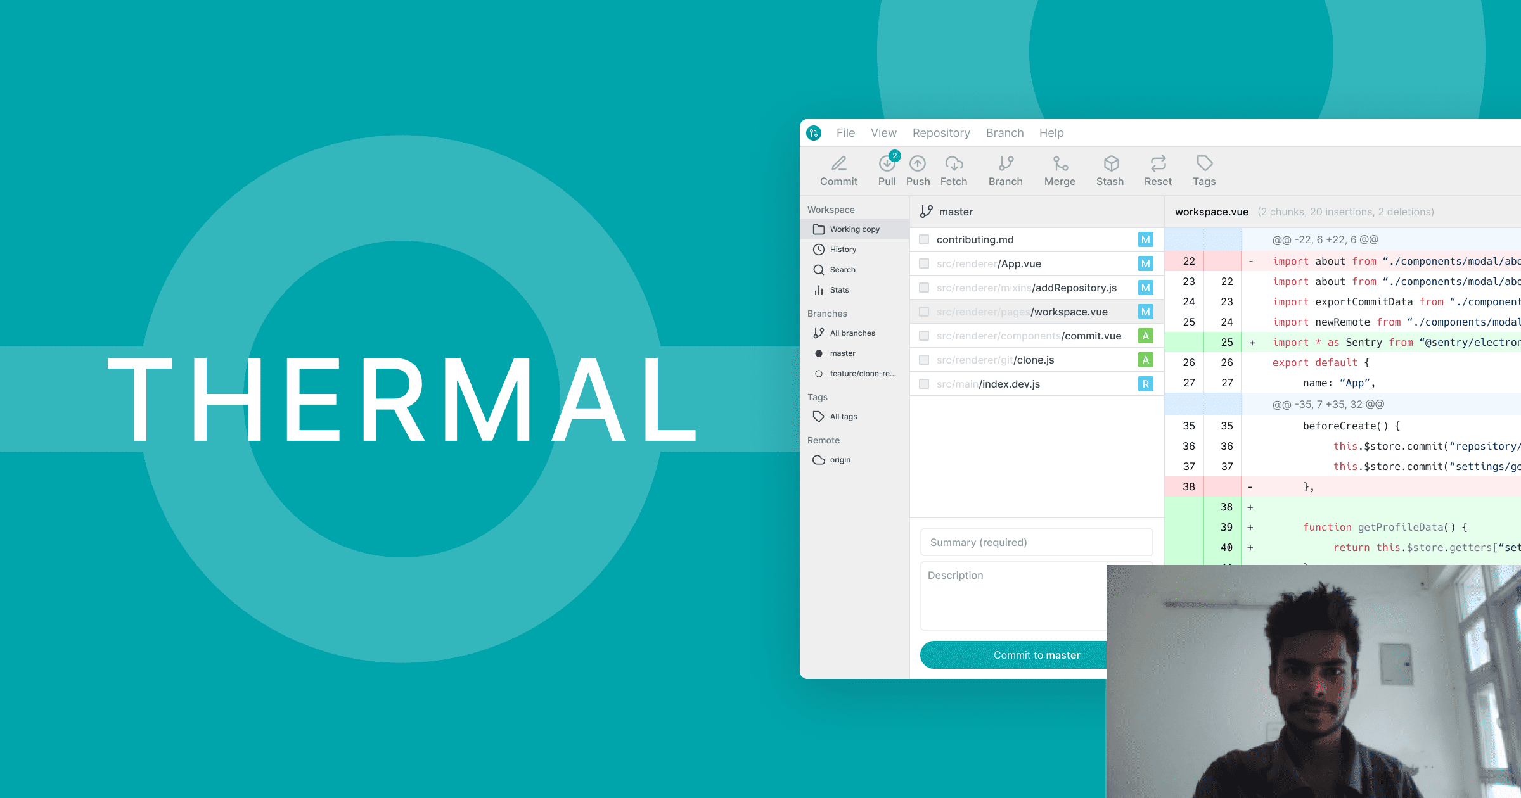Select the contributing.md file name
Viewport: 1521px width, 798px height.
pyautogui.click(x=975, y=239)
